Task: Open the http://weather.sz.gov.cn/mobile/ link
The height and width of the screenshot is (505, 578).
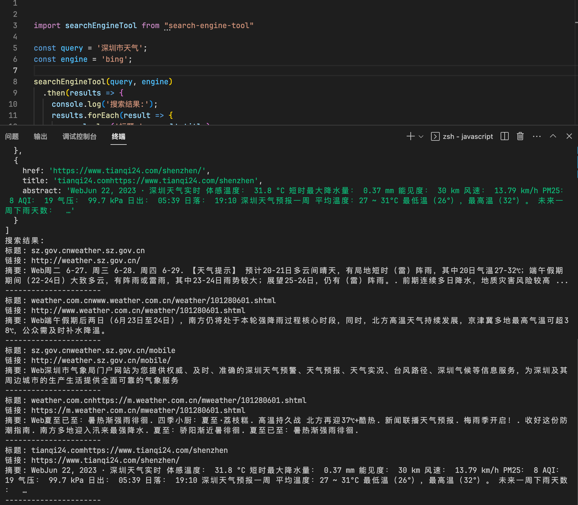Action: tap(101, 360)
